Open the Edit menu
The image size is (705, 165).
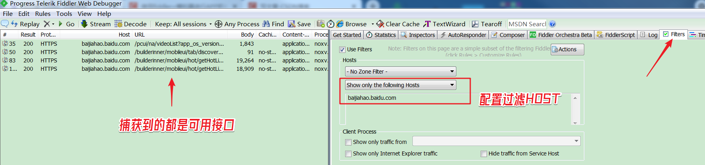click(24, 14)
